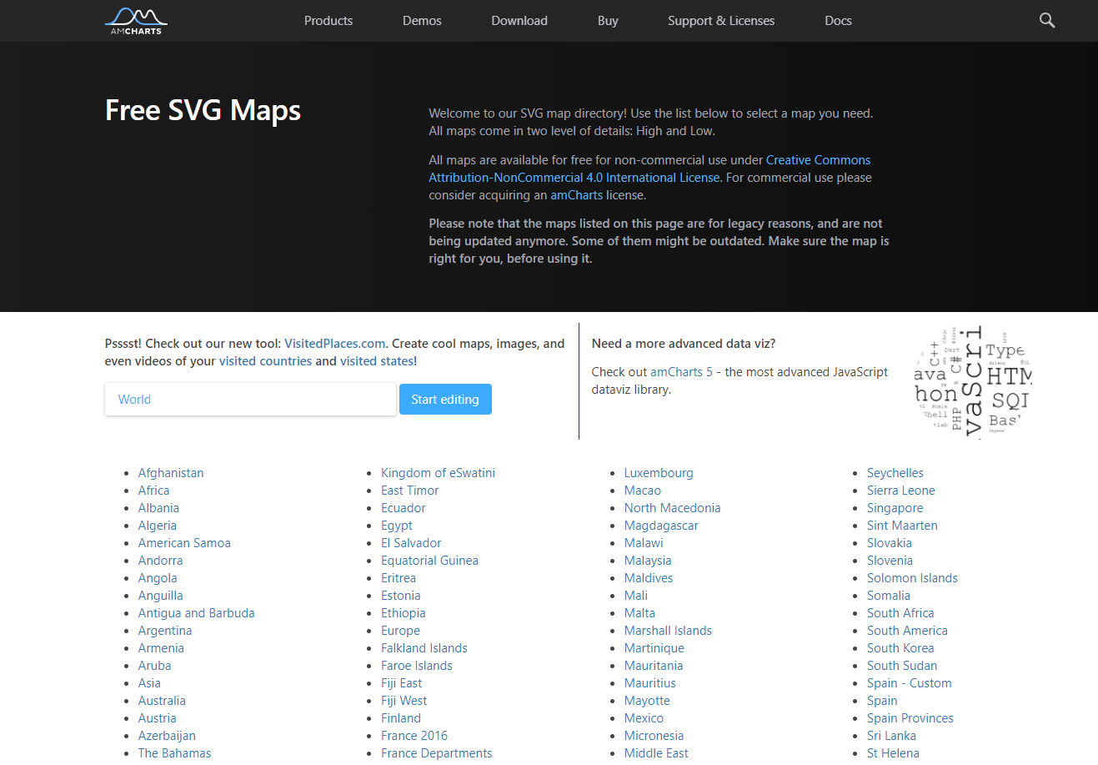Select the South America map

(x=907, y=631)
